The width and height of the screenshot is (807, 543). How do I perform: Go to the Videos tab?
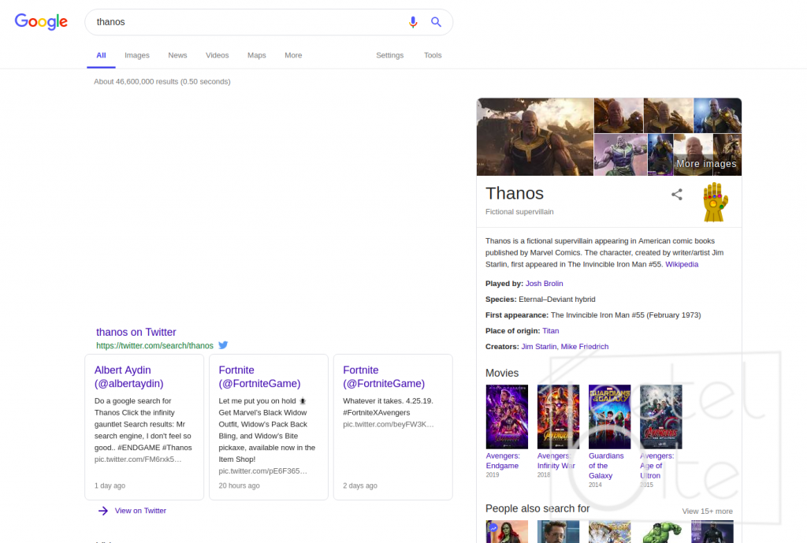[x=218, y=55]
